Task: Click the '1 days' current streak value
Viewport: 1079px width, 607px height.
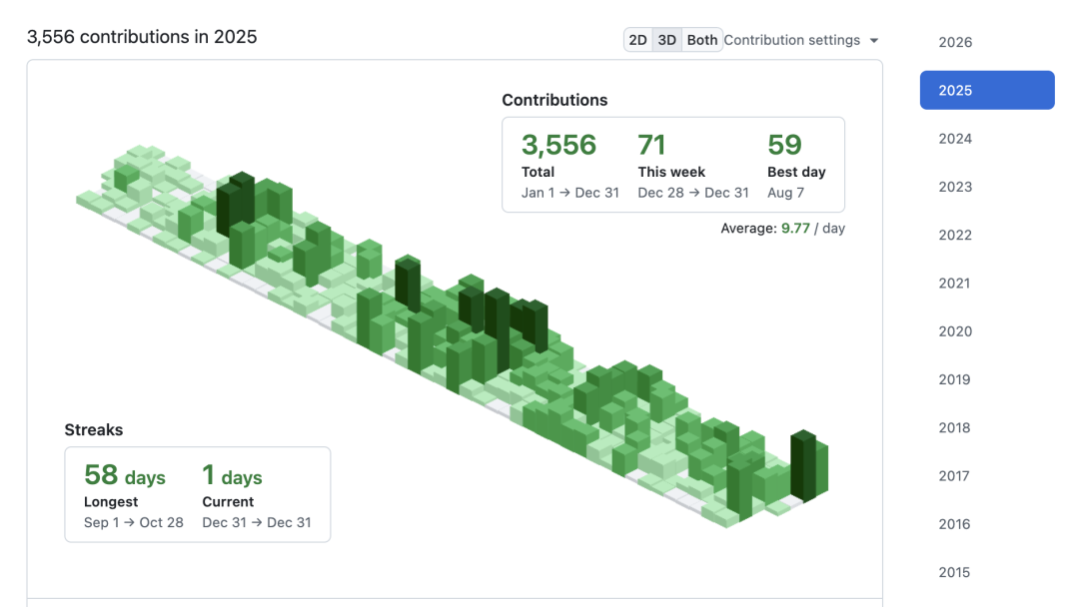Action: (x=232, y=475)
